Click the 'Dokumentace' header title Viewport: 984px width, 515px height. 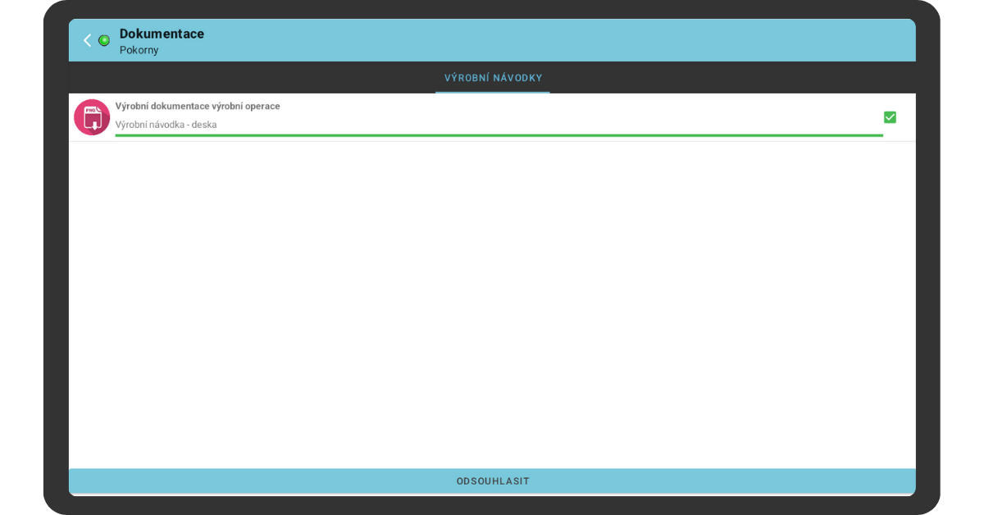[162, 34]
